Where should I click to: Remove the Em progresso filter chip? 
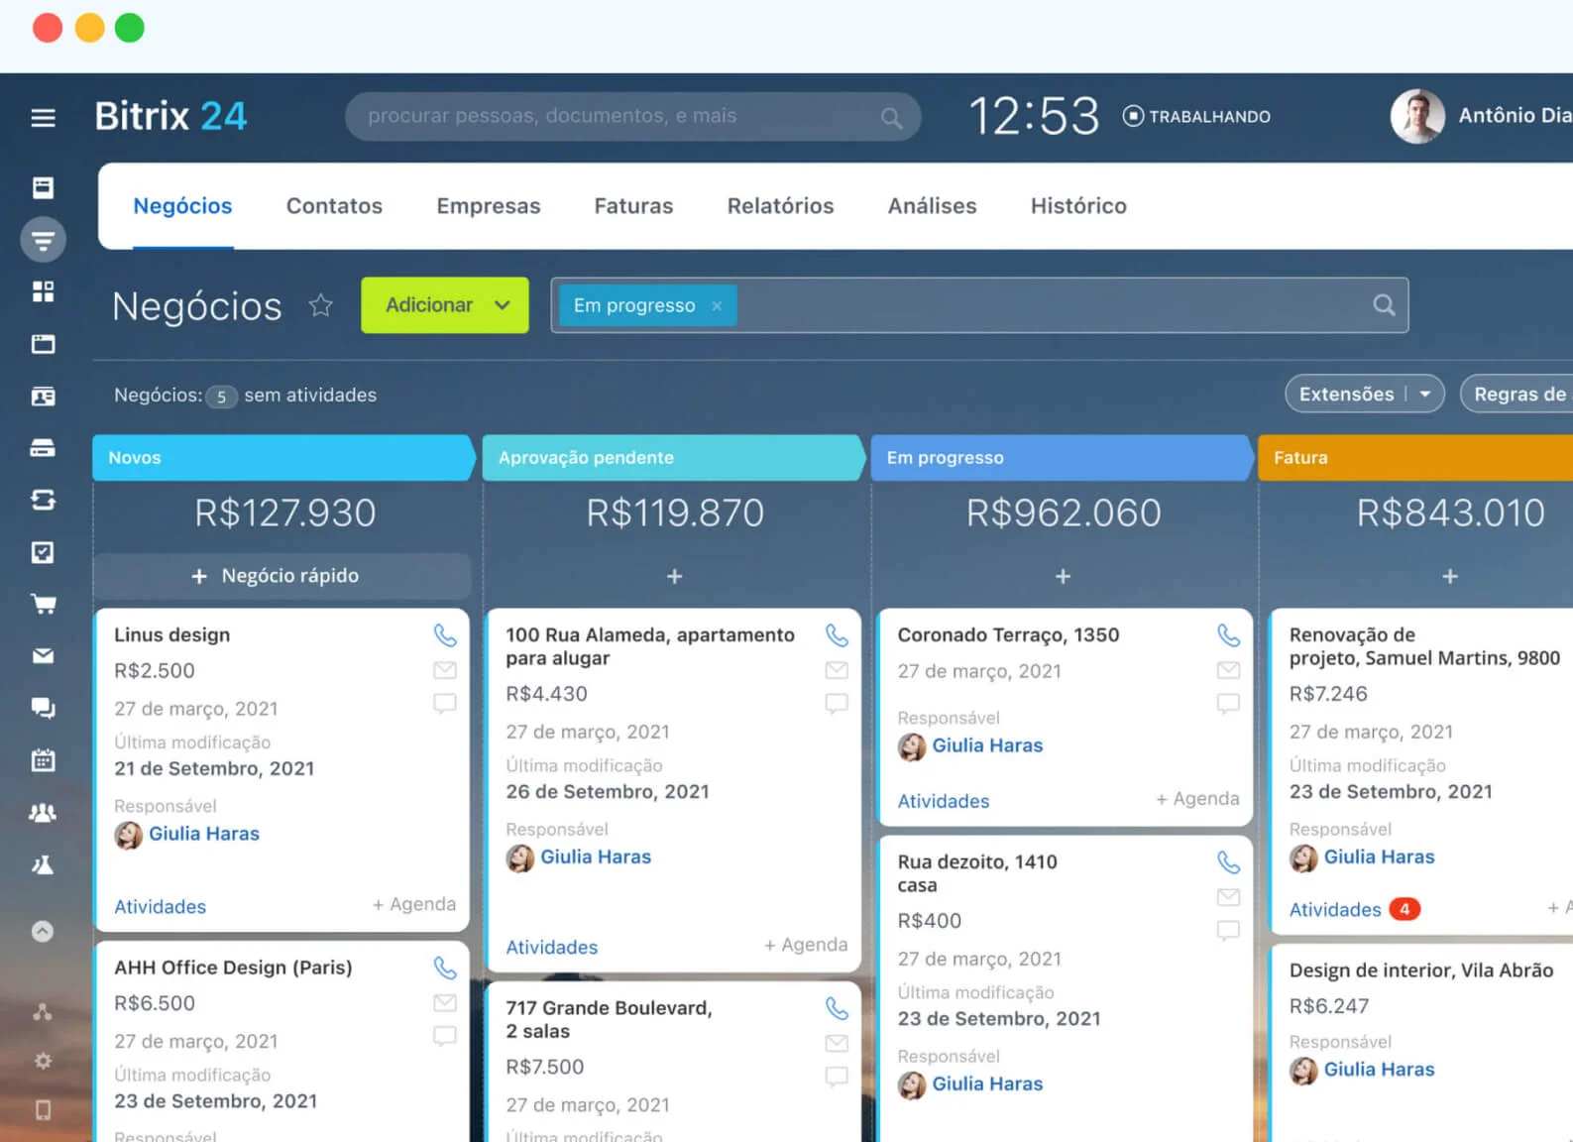click(717, 305)
